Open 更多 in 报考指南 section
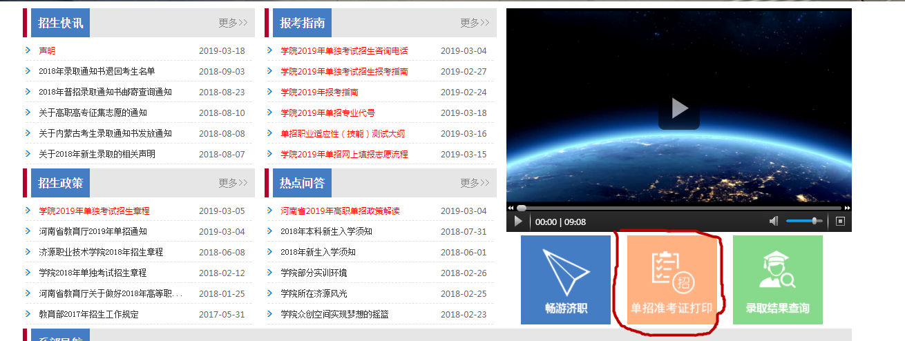 click(x=475, y=23)
